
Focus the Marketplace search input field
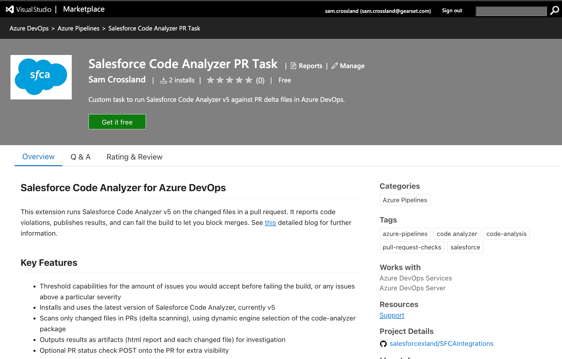511,11
